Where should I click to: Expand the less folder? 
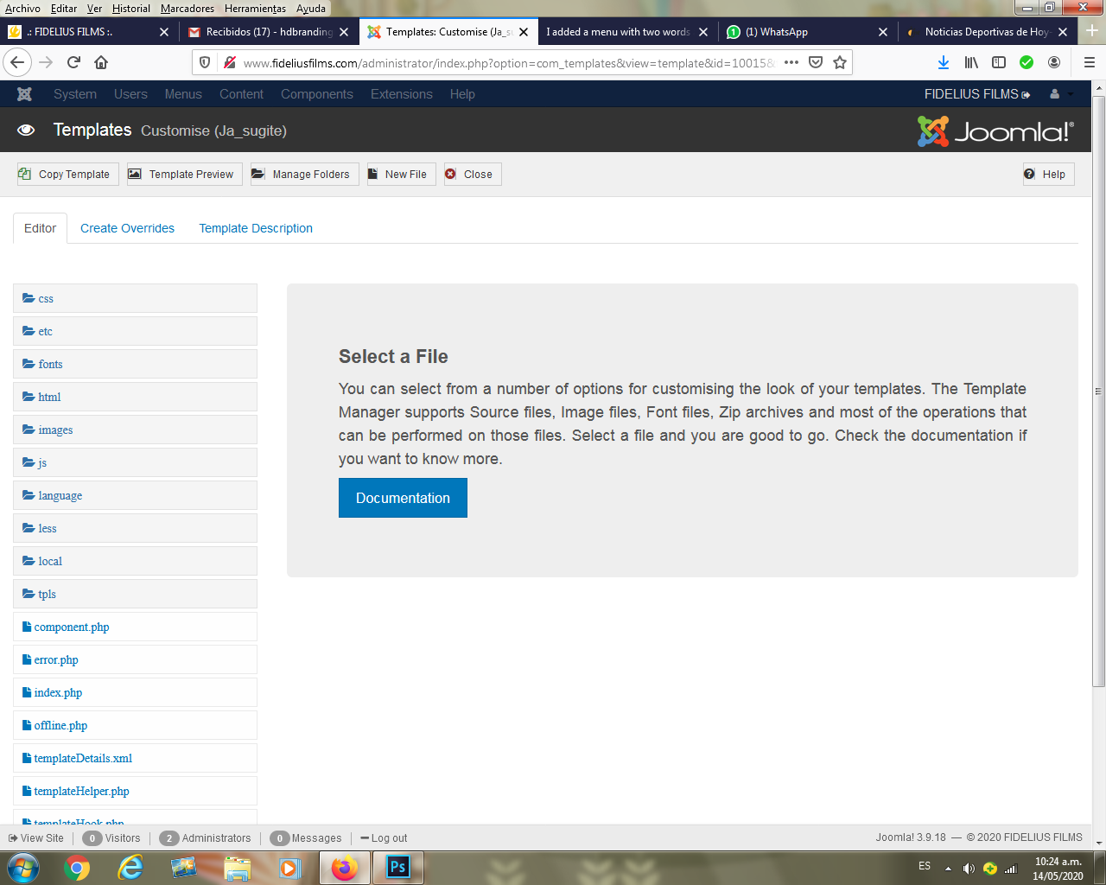(x=135, y=528)
